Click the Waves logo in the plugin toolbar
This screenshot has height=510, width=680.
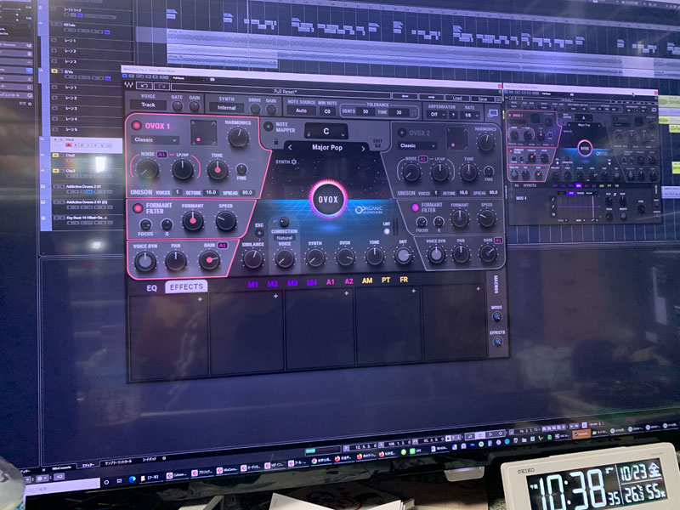129,84
